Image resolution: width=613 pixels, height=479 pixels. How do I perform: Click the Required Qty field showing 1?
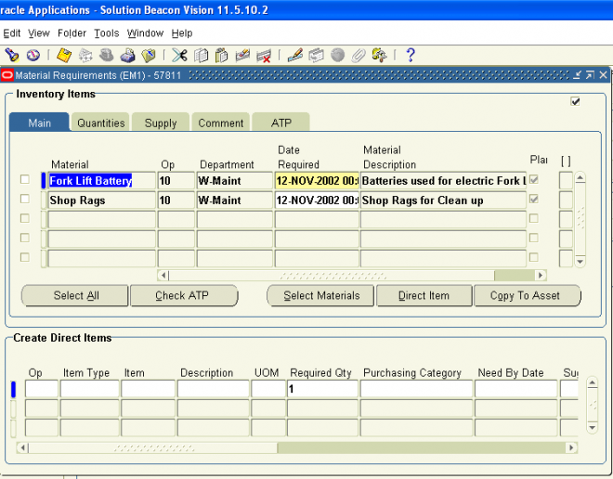(322, 389)
